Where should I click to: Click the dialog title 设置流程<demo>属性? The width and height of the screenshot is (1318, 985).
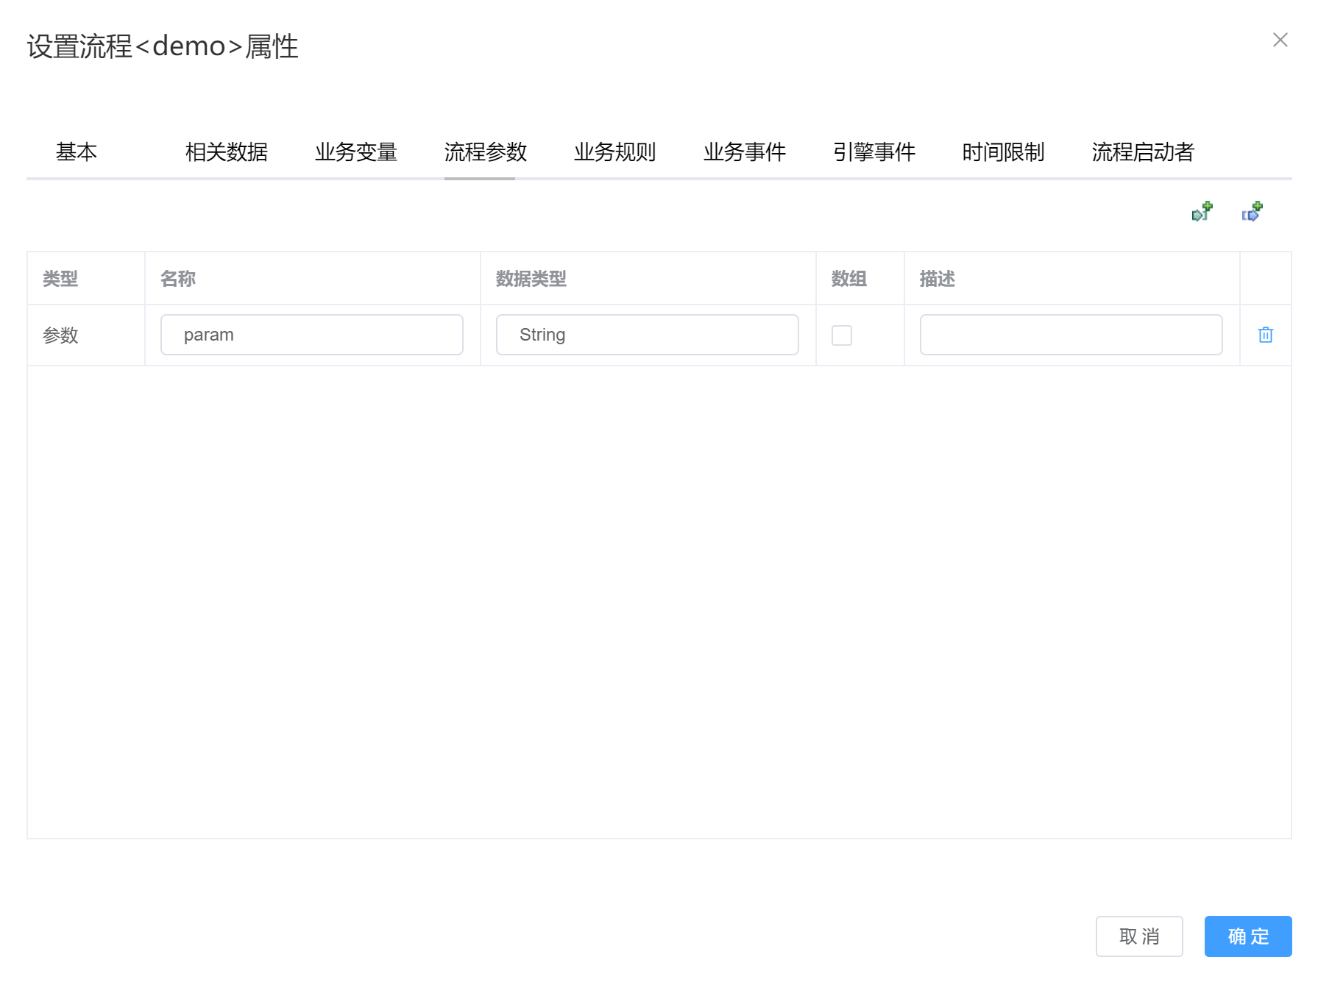(x=163, y=46)
